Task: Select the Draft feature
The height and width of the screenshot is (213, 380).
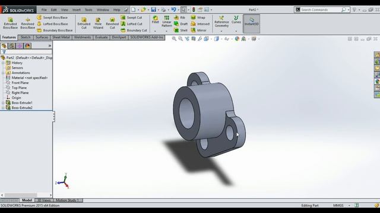Action: 180,24
